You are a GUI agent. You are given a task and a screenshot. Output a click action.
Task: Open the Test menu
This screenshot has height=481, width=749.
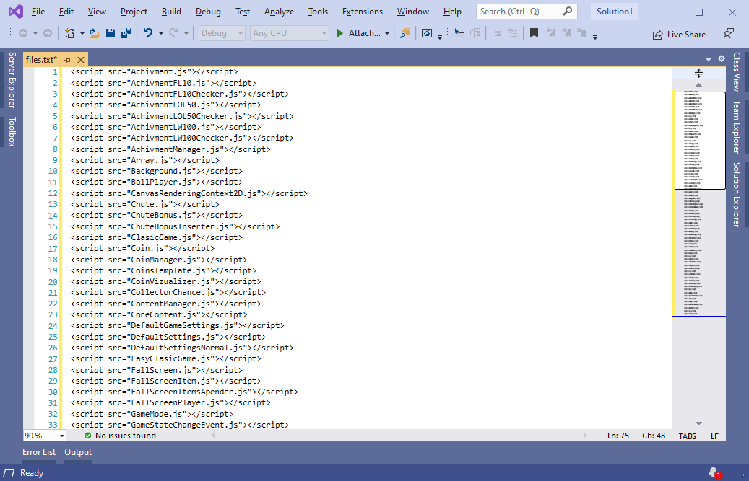243,12
